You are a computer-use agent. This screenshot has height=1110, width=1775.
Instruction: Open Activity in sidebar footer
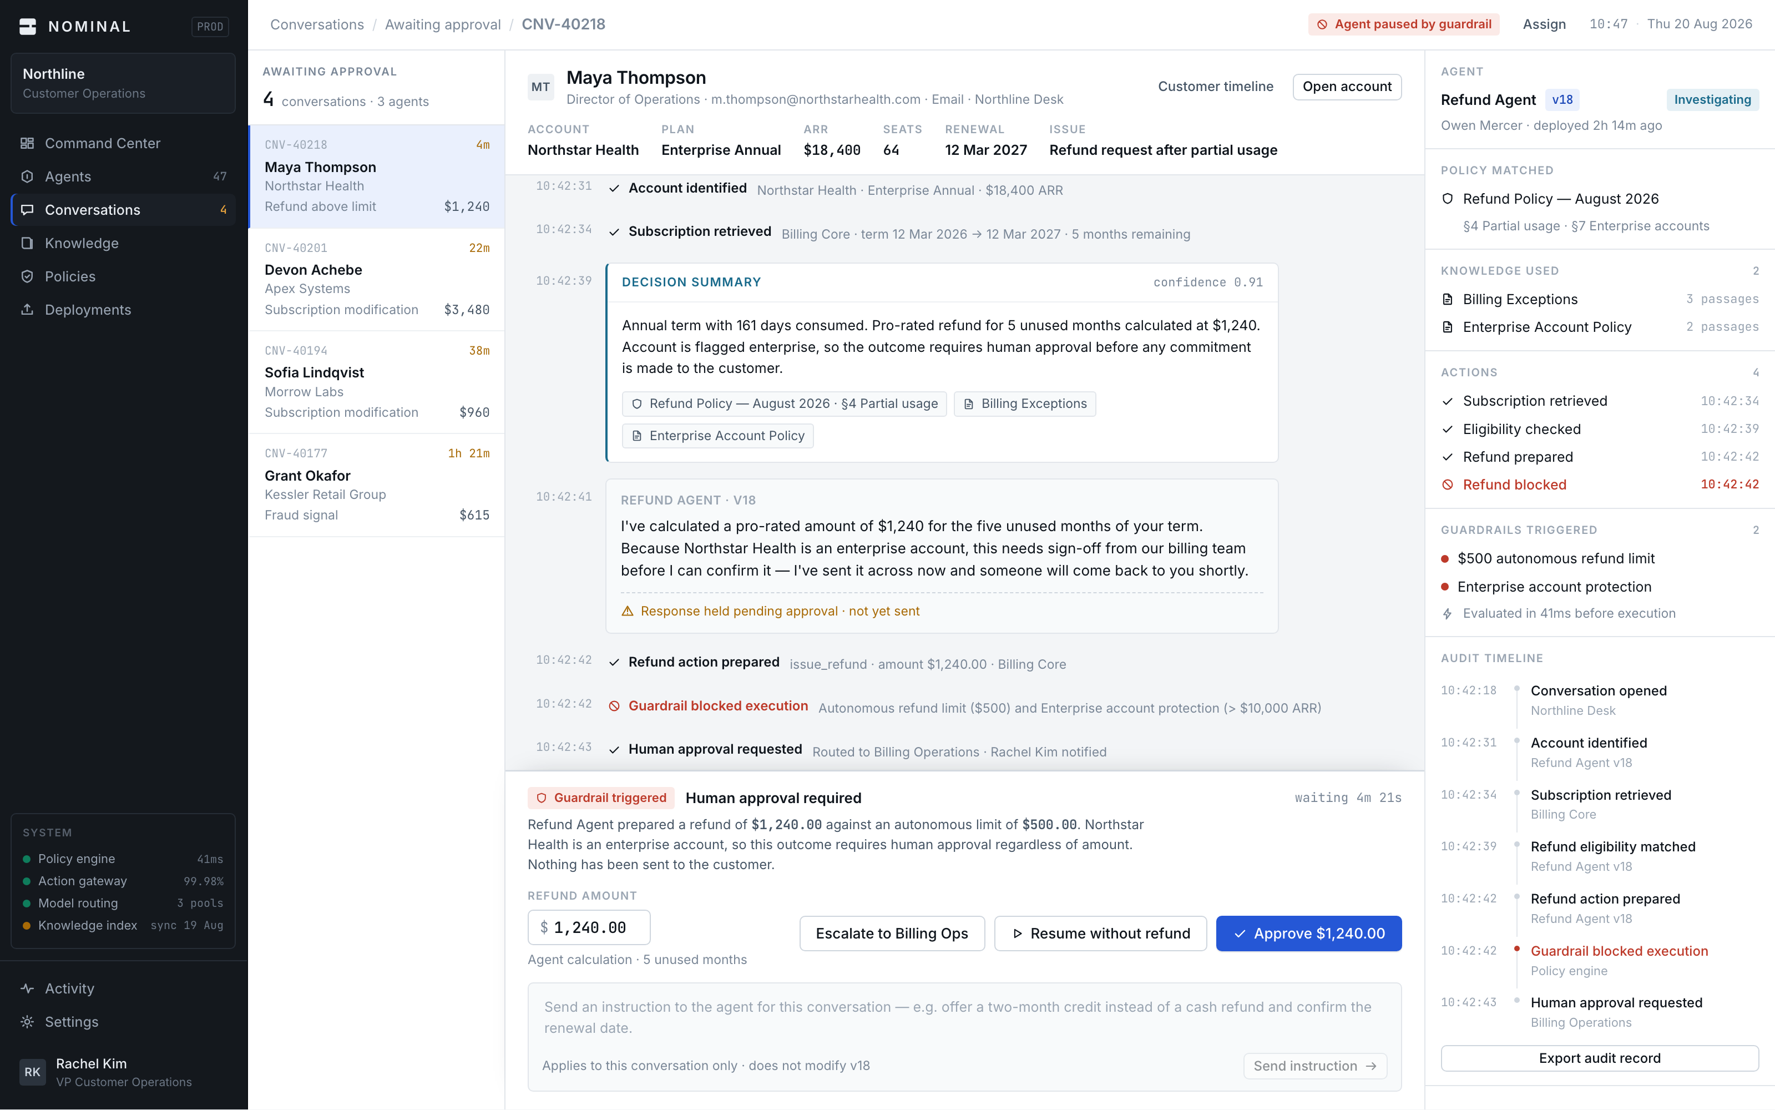click(123, 988)
